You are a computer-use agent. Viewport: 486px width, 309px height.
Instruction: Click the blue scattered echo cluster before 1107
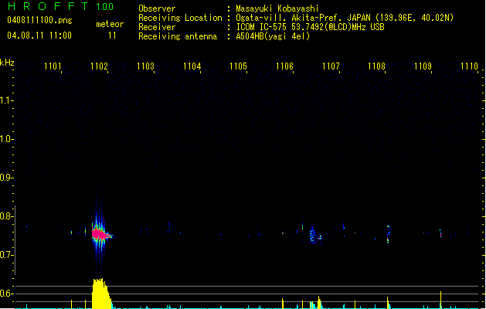(x=315, y=236)
